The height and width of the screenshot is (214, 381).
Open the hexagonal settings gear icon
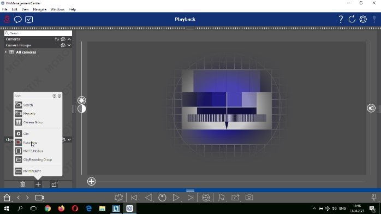(x=363, y=19)
